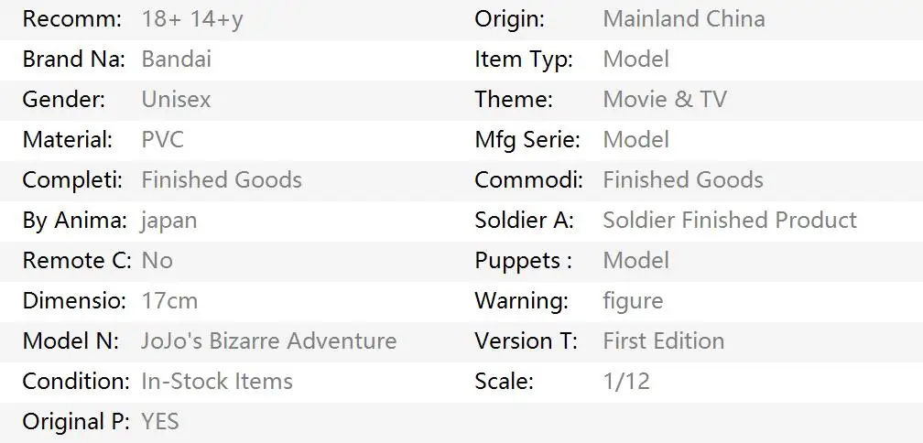Select the Original P "YES" value

click(x=160, y=422)
